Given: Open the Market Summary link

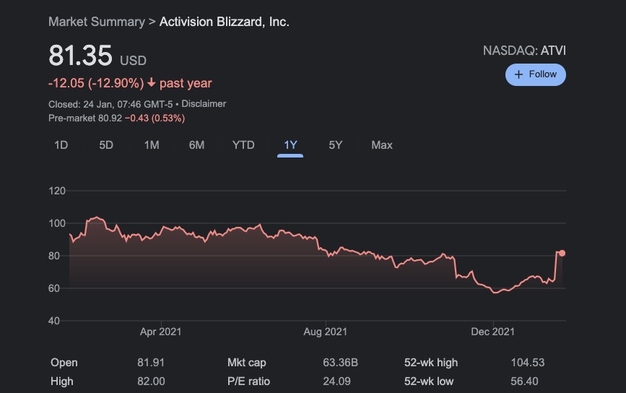Looking at the screenshot, I should coord(96,22).
